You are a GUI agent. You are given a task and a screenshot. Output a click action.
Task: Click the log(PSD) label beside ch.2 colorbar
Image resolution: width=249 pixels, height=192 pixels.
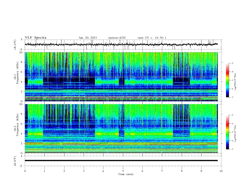coord(235,134)
